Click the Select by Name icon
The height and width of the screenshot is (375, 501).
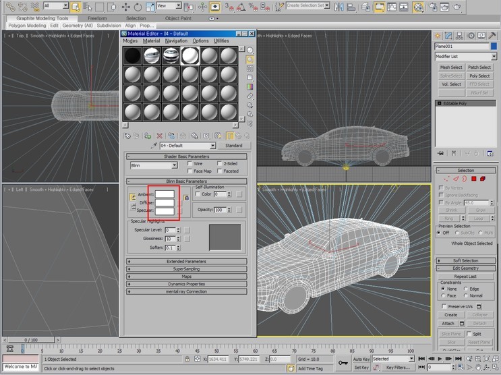87,6
